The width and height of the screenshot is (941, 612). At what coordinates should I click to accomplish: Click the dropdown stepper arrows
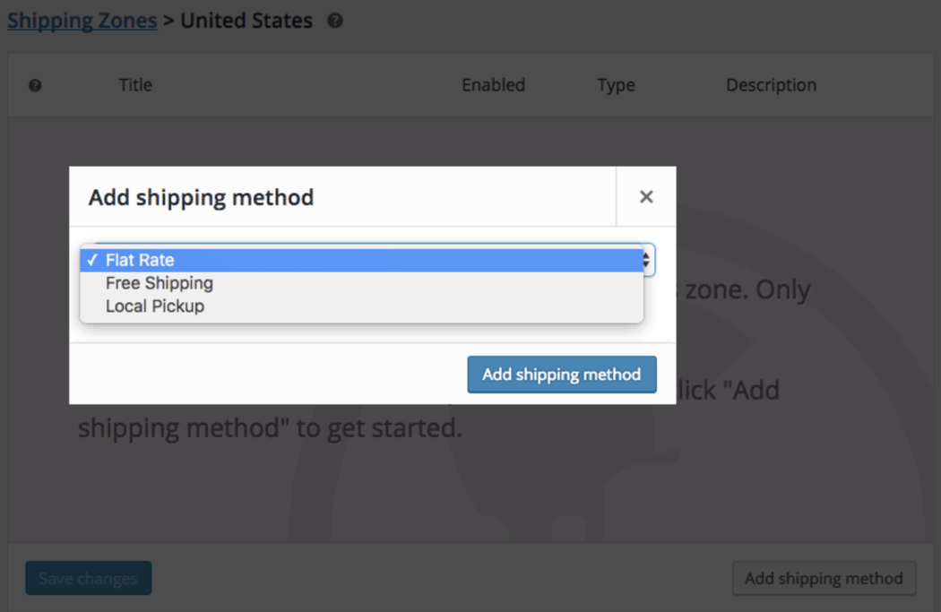point(645,260)
